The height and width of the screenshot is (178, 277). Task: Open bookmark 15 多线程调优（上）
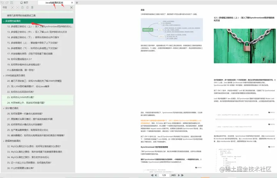coord(32,43)
